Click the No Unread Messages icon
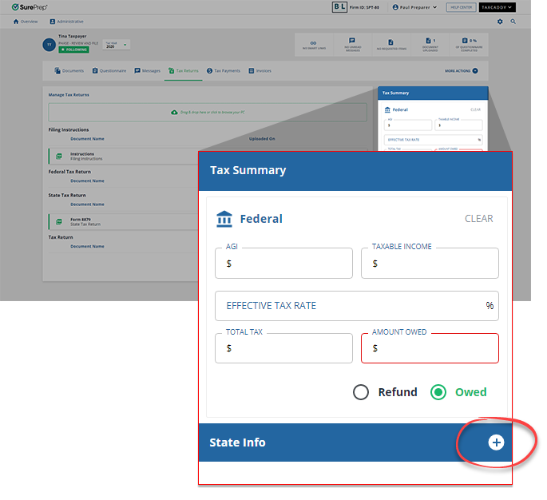Image resolution: width=547 pixels, height=500 pixels. pyautogui.click(x=352, y=41)
